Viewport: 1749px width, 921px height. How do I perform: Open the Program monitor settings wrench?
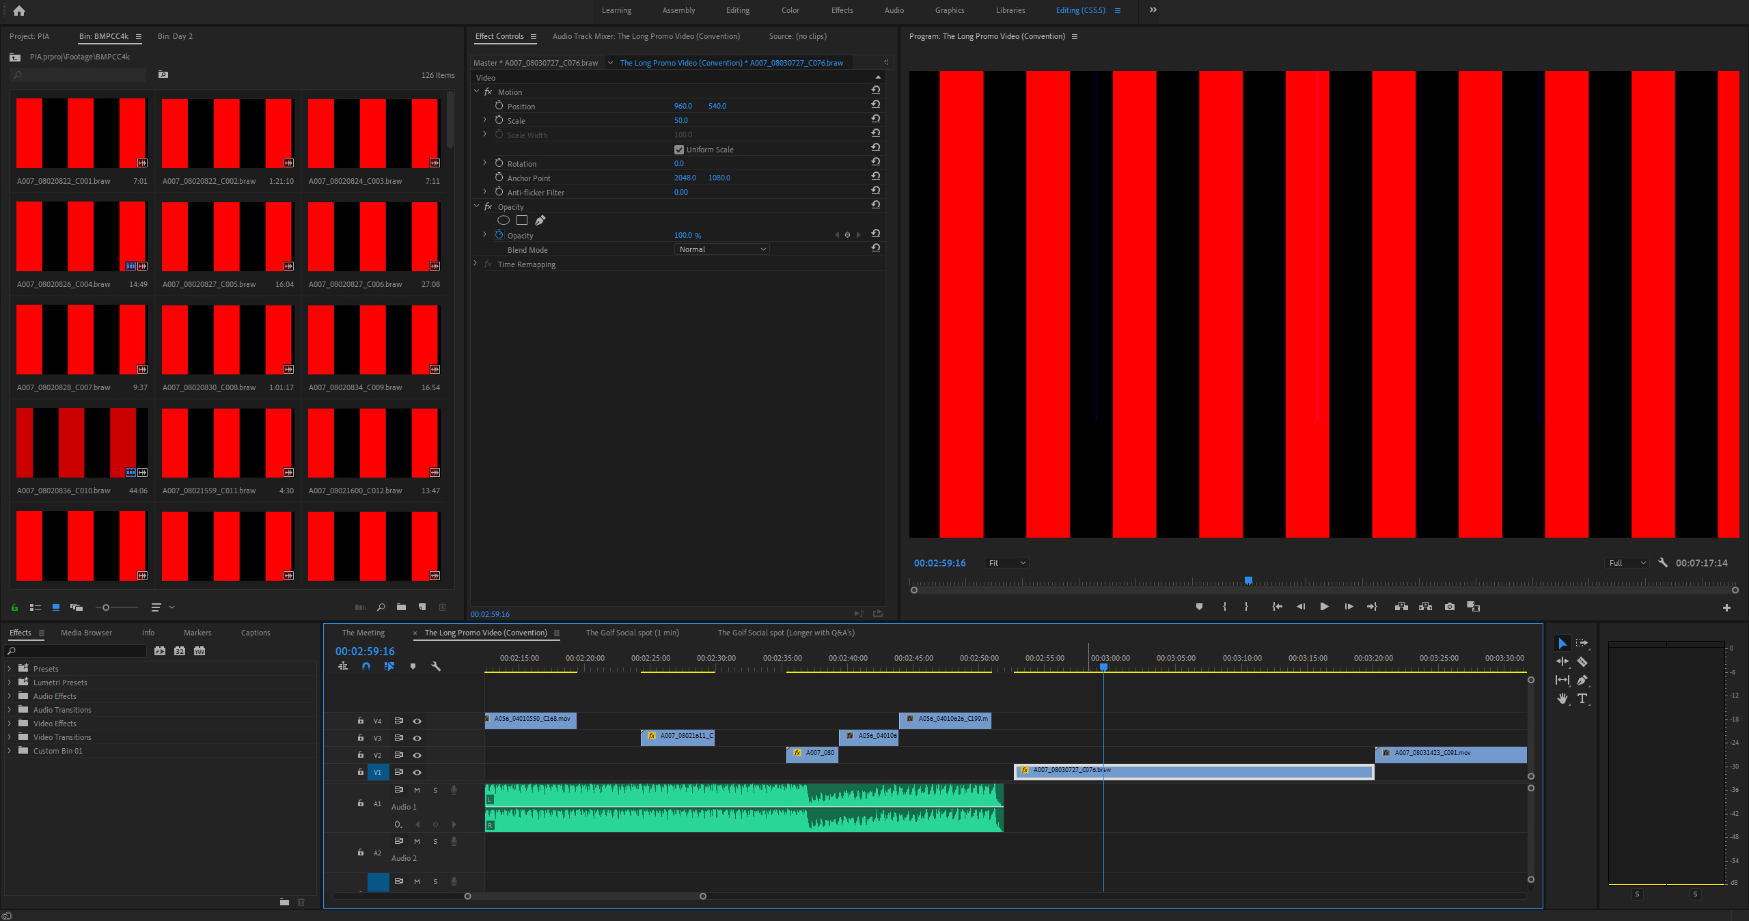pos(1663,563)
